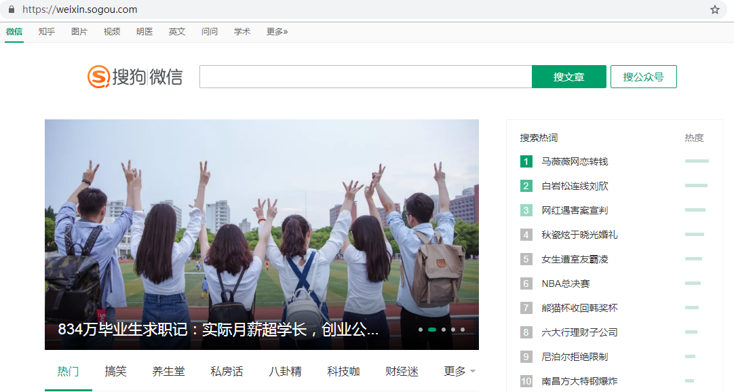Open the Sogou Weixin logo home link
This screenshot has width=734, height=392.
tap(135, 77)
